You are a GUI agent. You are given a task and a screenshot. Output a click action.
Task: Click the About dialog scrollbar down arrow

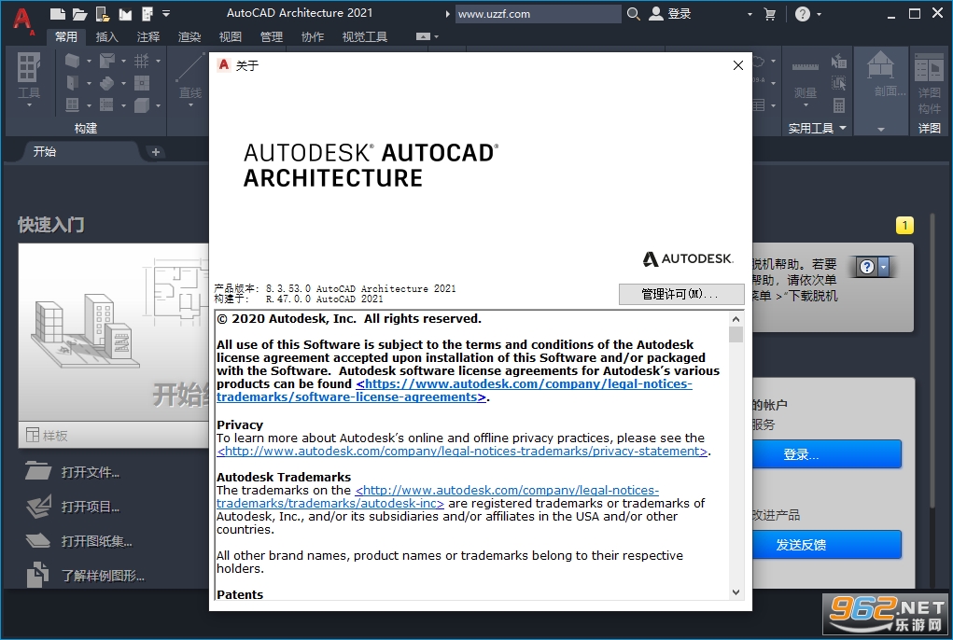click(736, 592)
